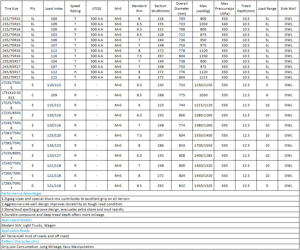This screenshot has height=250, width=300.
Task: Click the 'Speed Rating' column header
Action: [x=76, y=8]
